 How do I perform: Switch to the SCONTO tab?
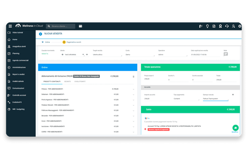(x=67, y=81)
